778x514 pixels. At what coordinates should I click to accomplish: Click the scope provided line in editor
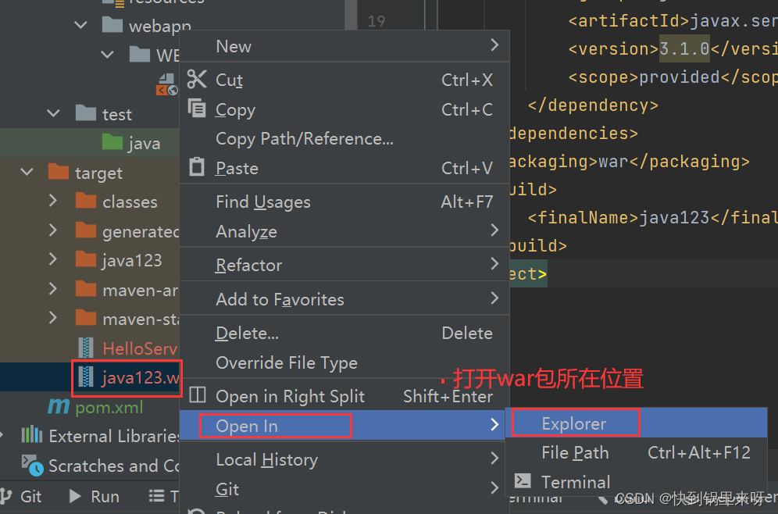pos(673,77)
